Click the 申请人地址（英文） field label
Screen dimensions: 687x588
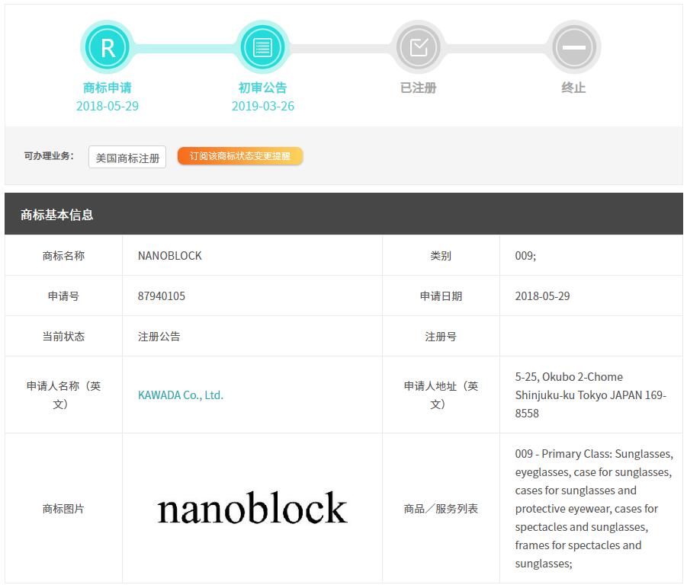(x=441, y=395)
